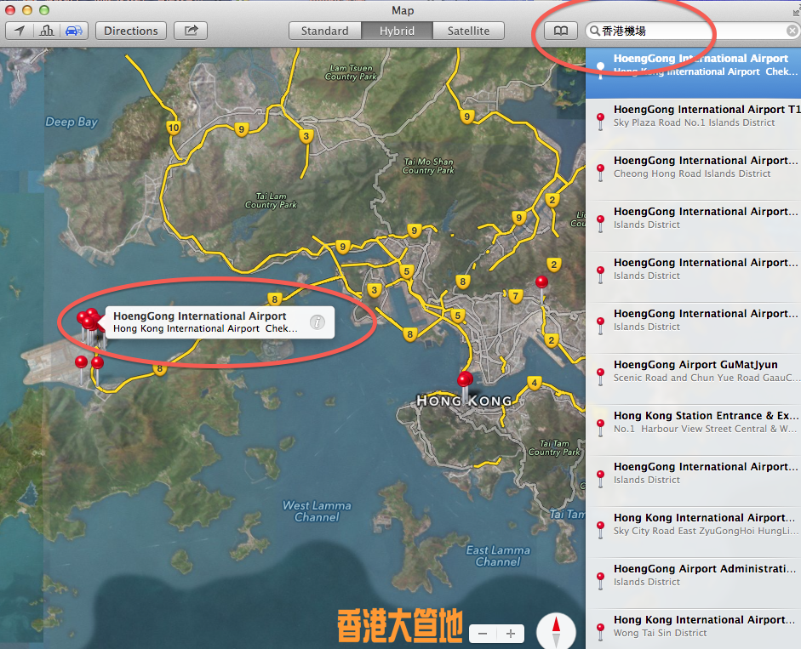Click the current location arrow icon
The height and width of the screenshot is (649, 801).
[20, 31]
